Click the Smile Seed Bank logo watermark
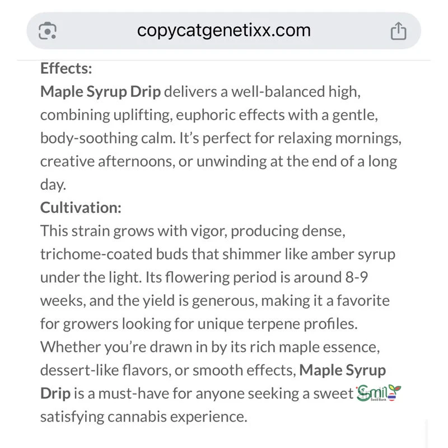Screen dimensions: 448x448 coord(379,394)
